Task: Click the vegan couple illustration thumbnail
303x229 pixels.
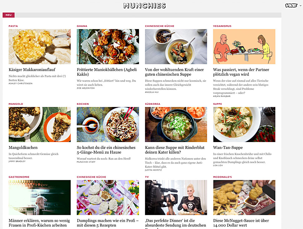Action: tap(244, 47)
